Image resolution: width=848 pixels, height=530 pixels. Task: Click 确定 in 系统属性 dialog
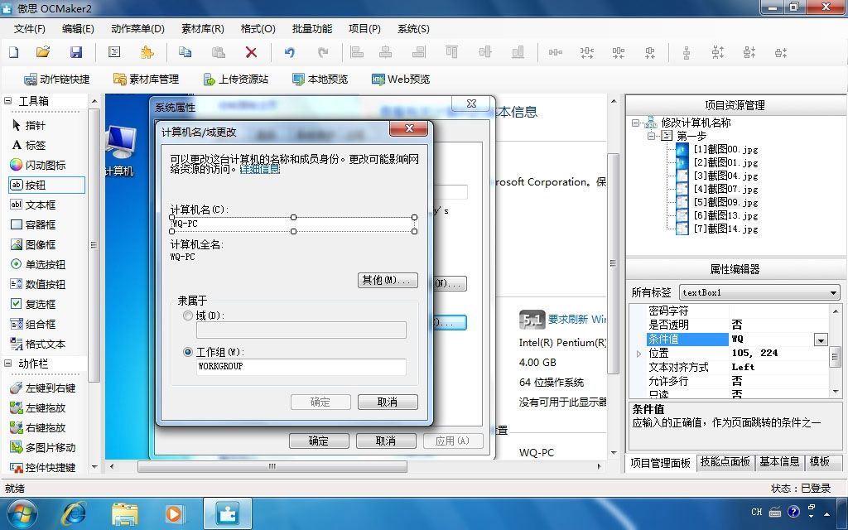[319, 441]
